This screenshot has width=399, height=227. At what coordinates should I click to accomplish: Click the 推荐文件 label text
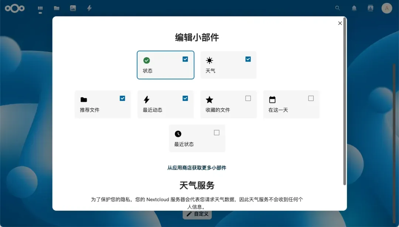pos(89,110)
